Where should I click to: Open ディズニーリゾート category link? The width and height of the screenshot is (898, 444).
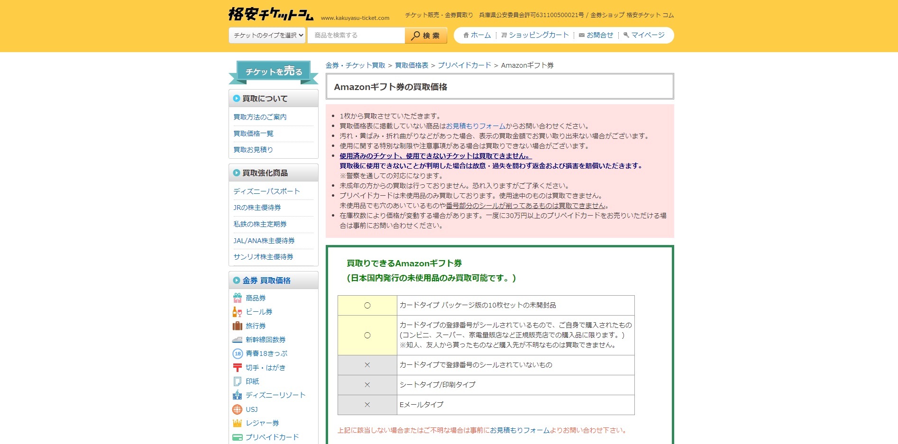point(275,395)
